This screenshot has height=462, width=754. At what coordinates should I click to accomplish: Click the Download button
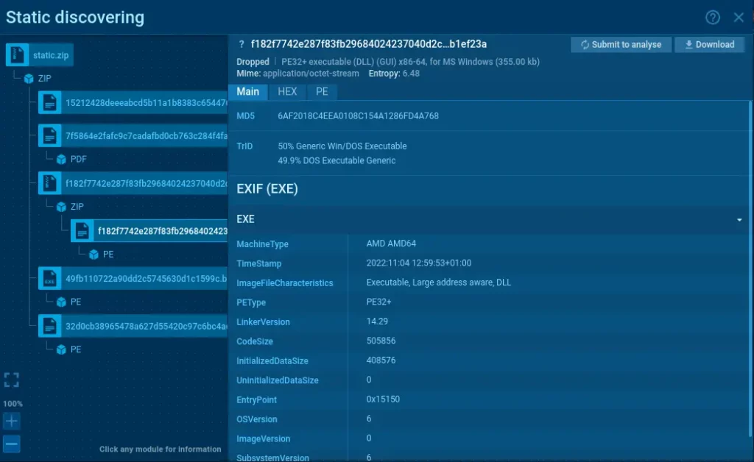coord(710,45)
